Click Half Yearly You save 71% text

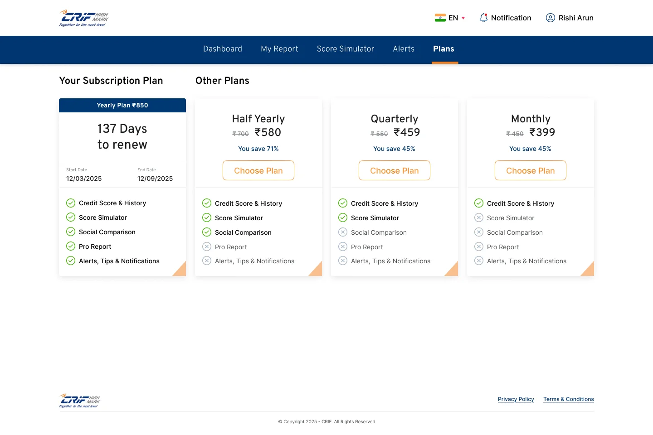(258, 149)
